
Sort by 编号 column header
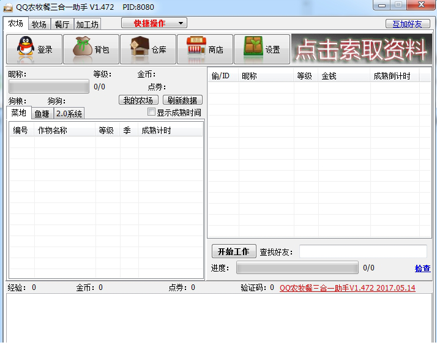pos(22,130)
